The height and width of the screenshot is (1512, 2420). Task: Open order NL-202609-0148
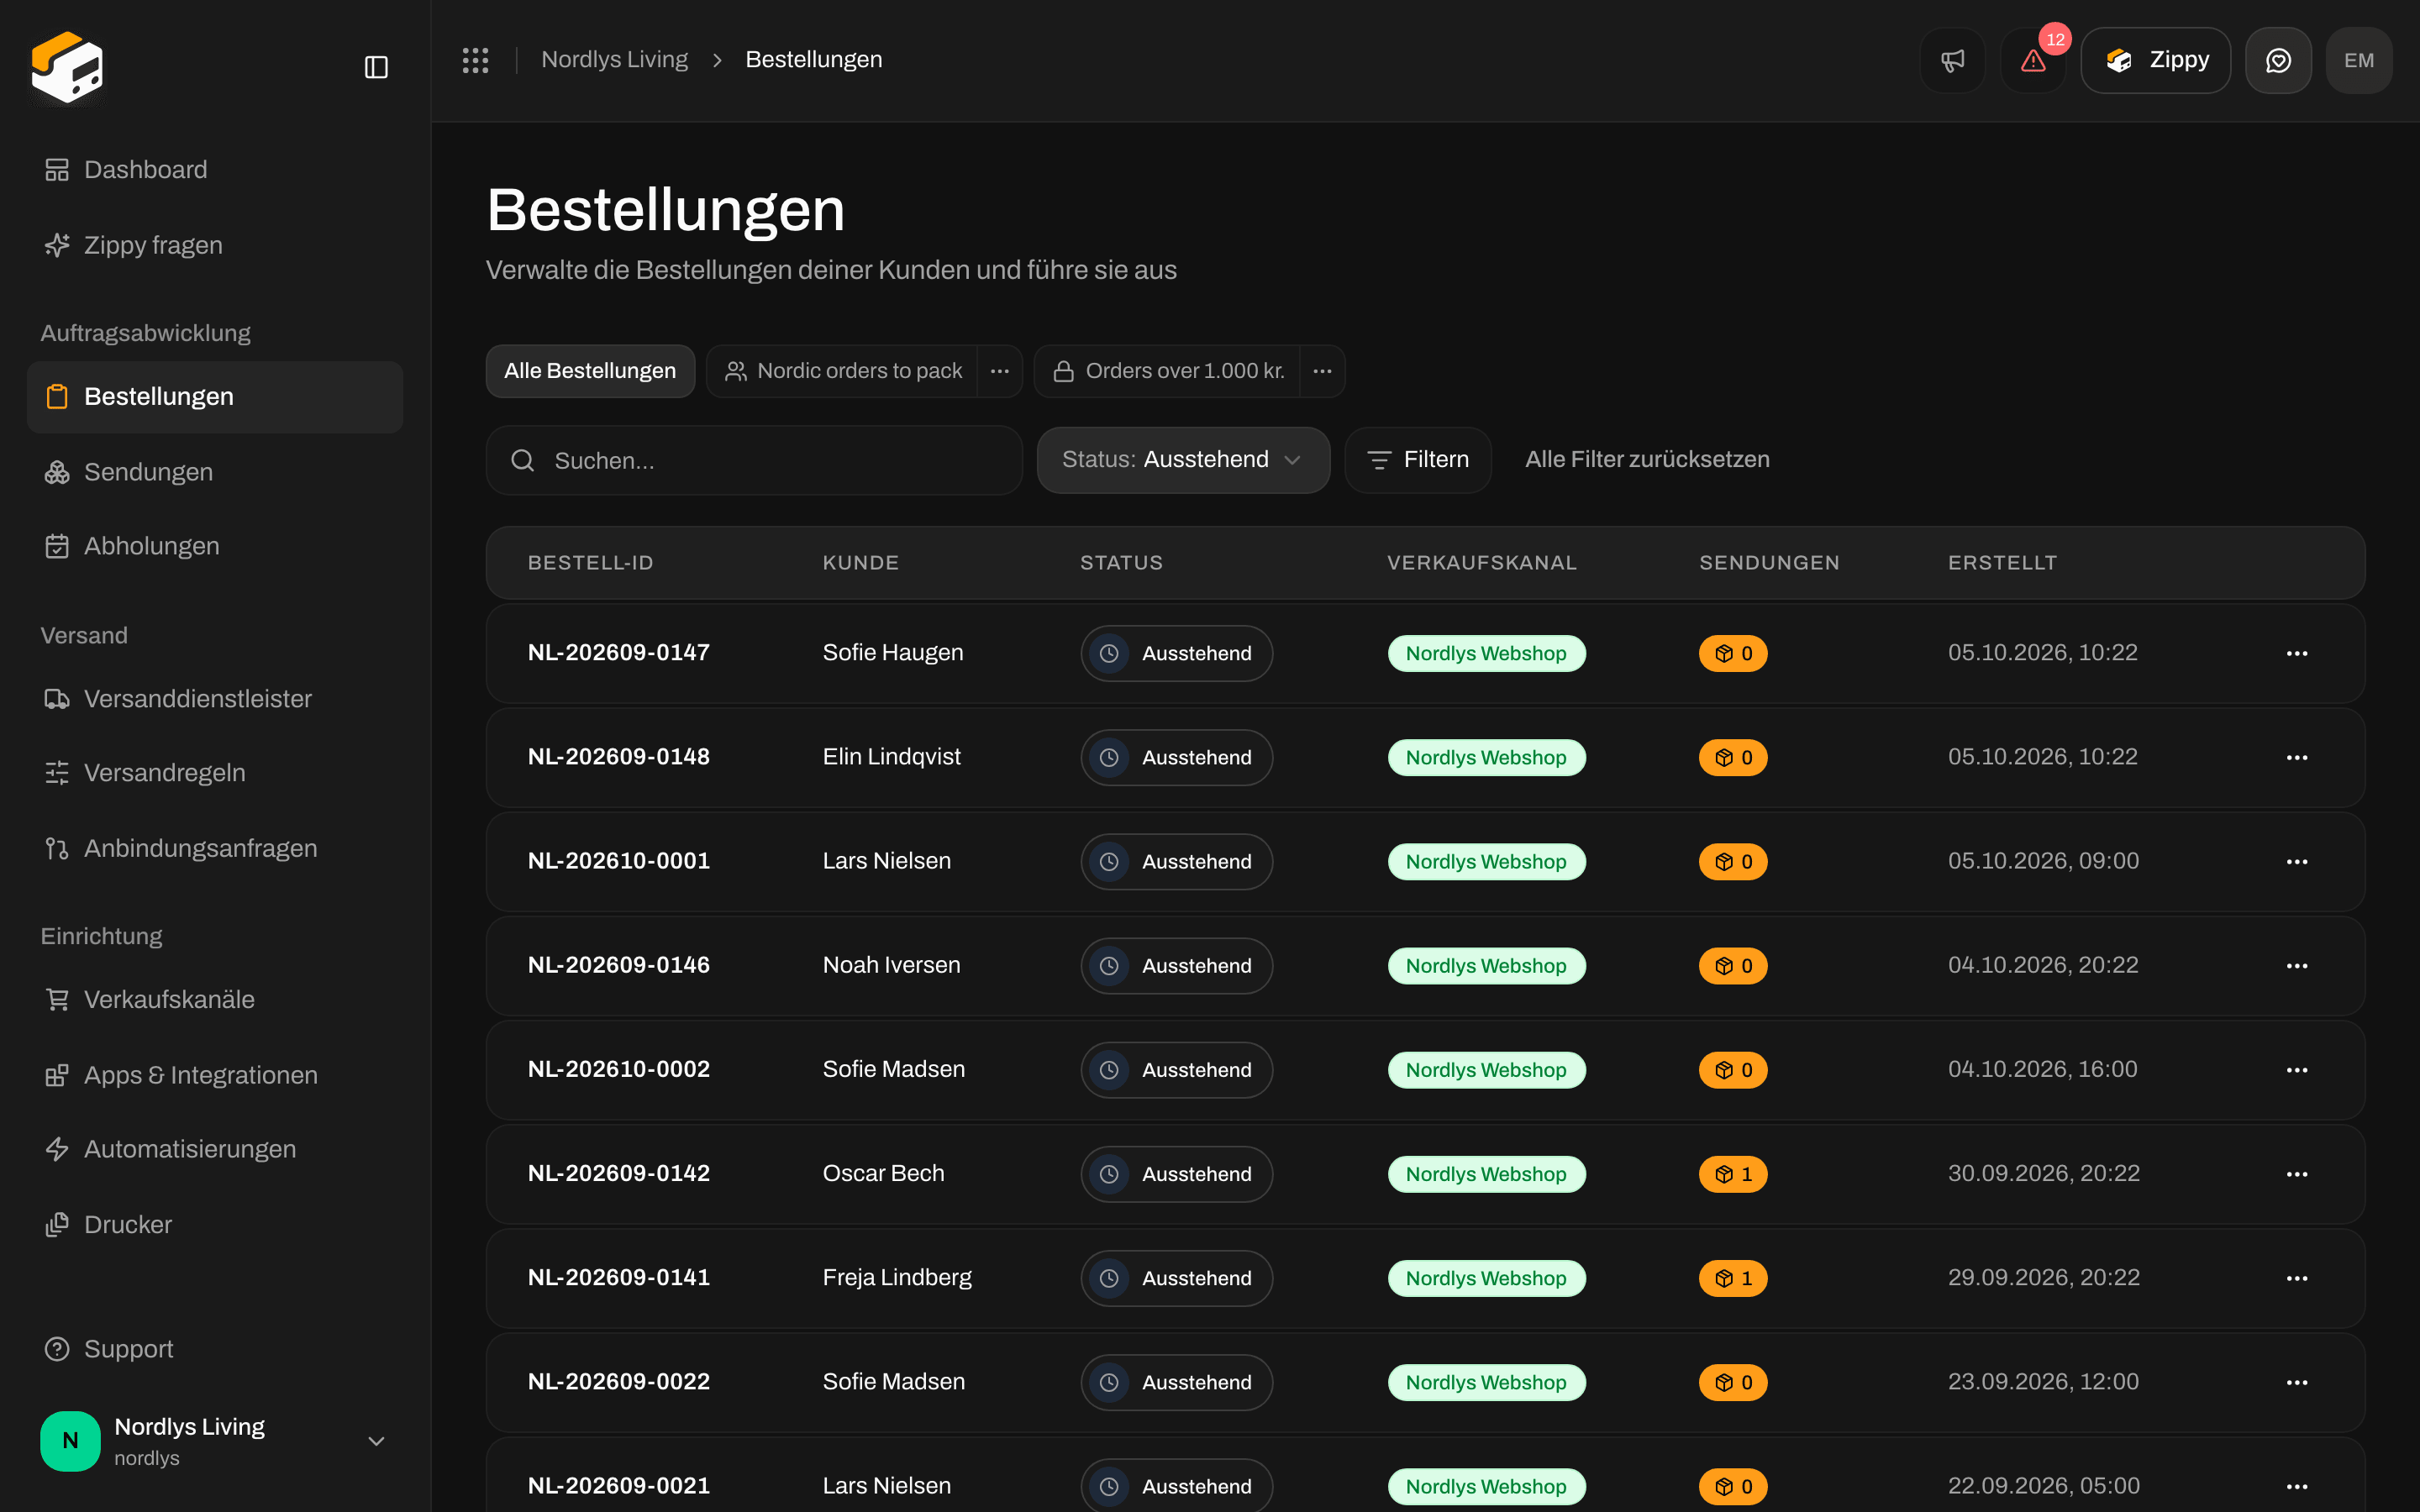[619, 757]
